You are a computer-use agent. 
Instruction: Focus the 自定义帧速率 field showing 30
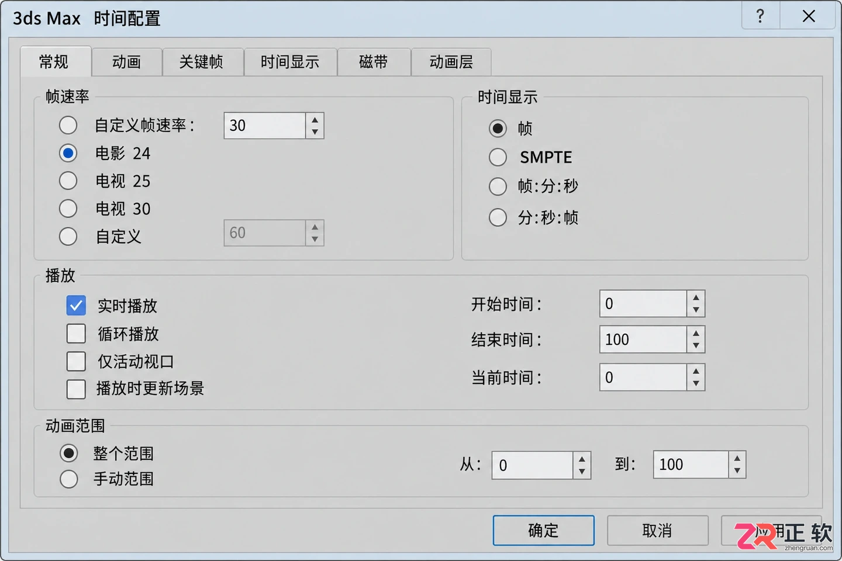[x=265, y=126]
